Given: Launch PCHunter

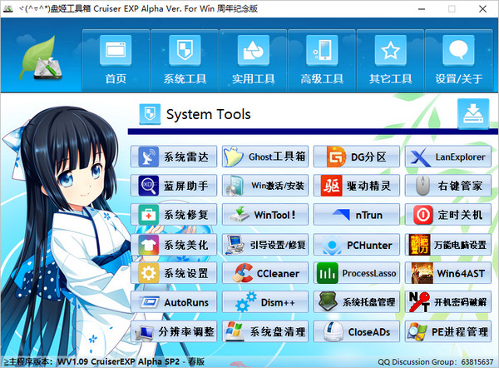Looking at the screenshot, I should pyautogui.click(x=357, y=245).
